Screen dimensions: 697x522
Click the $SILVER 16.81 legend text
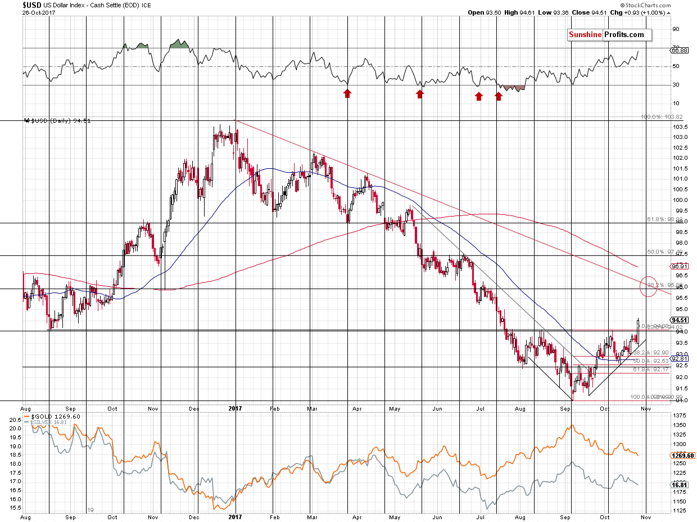[x=47, y=422]
